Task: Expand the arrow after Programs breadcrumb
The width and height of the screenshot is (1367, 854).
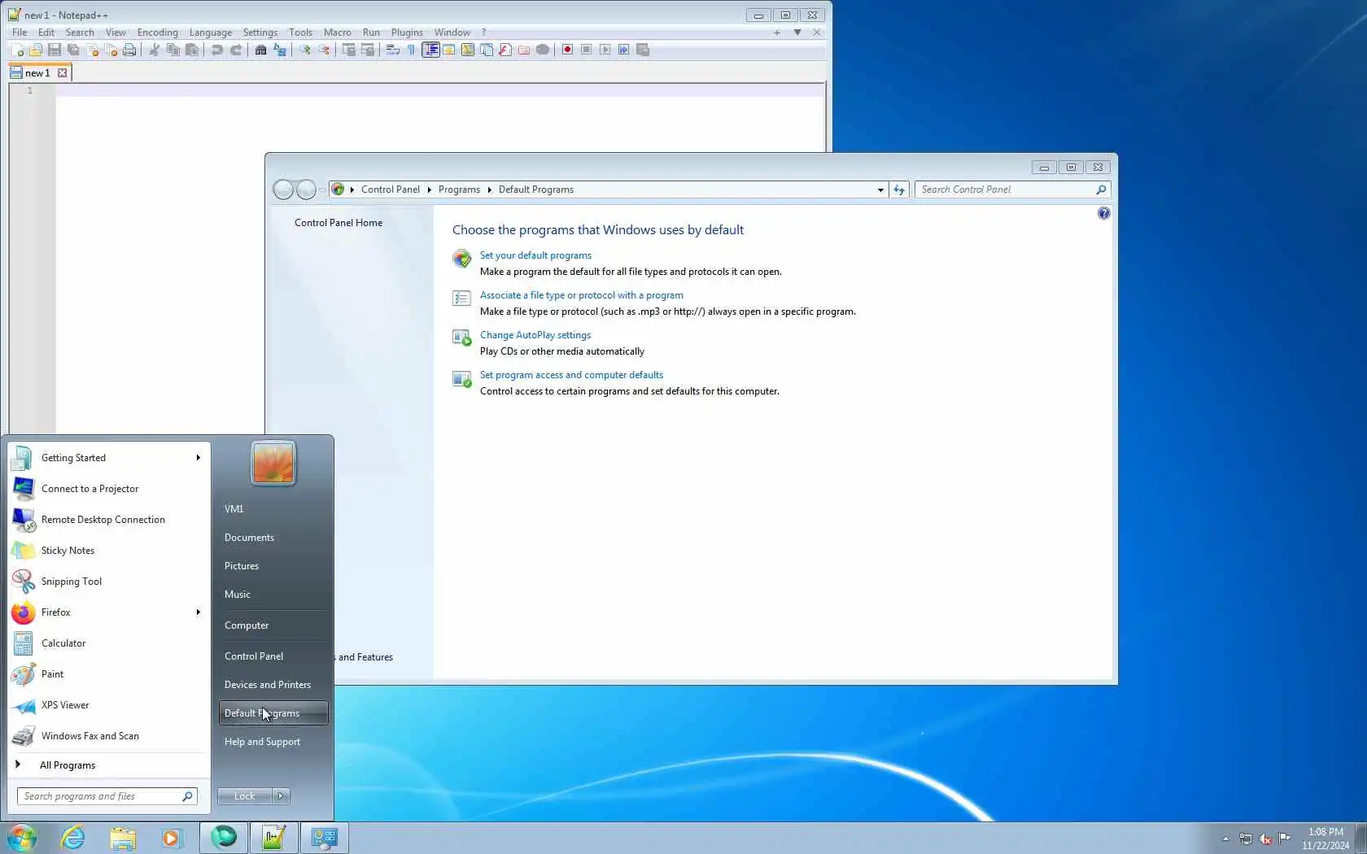Action: pos(490,190)
